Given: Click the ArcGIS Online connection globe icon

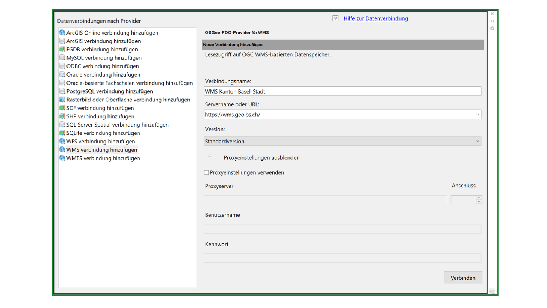Looking at the screenshot, I should tap(62, 33).
